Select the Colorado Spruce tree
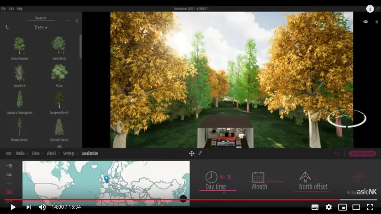This screenshot has width=381, height=214. coord(59,130)
